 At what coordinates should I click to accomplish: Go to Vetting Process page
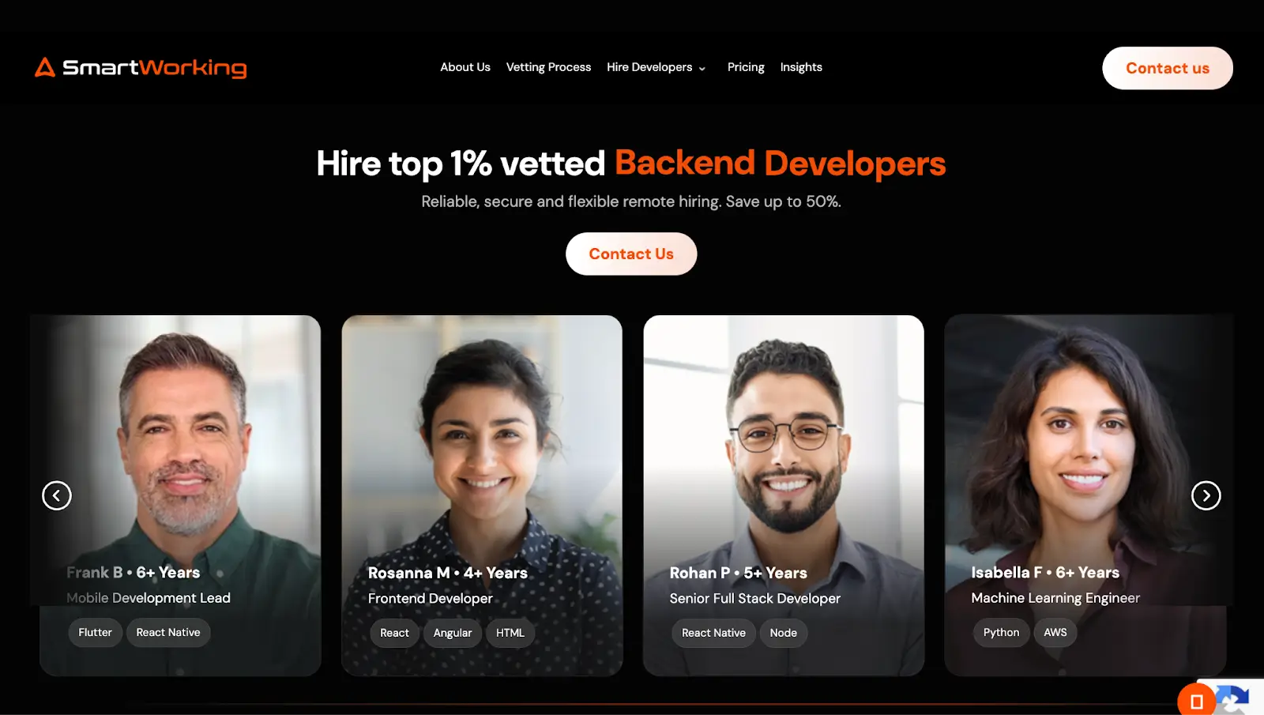[x=548, y=67]
